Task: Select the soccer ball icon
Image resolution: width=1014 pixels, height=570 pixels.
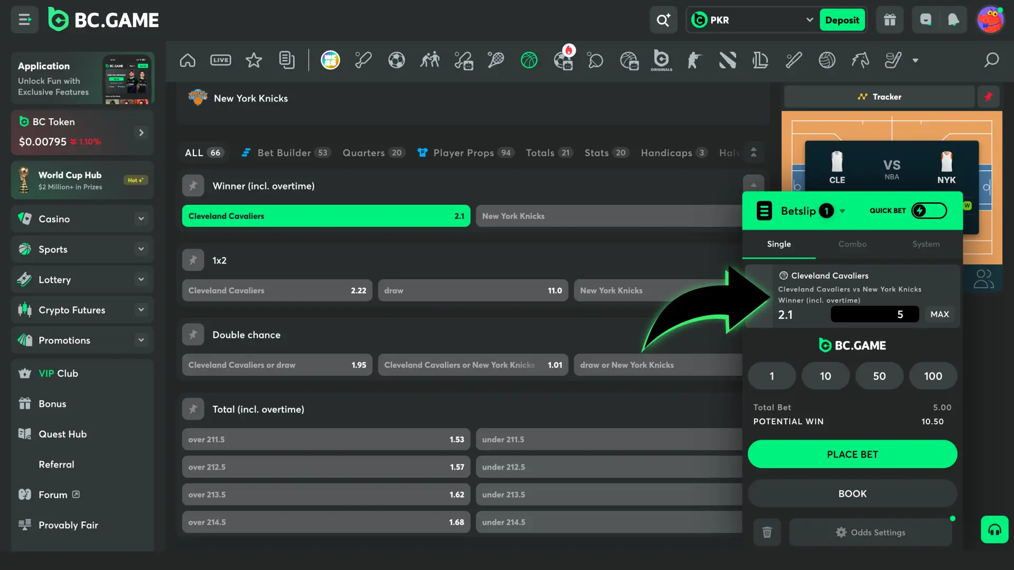Action: (x=397, y=60)
